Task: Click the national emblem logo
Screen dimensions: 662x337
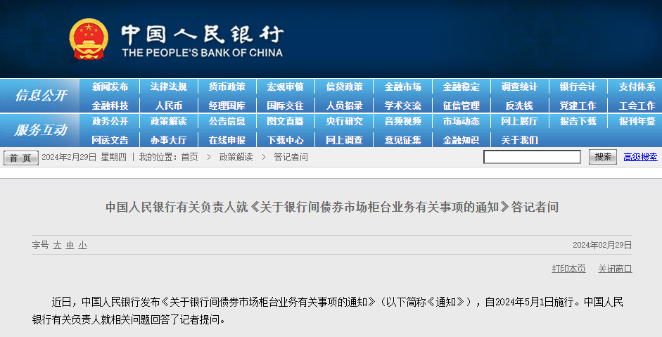Action: click(89, 39)
